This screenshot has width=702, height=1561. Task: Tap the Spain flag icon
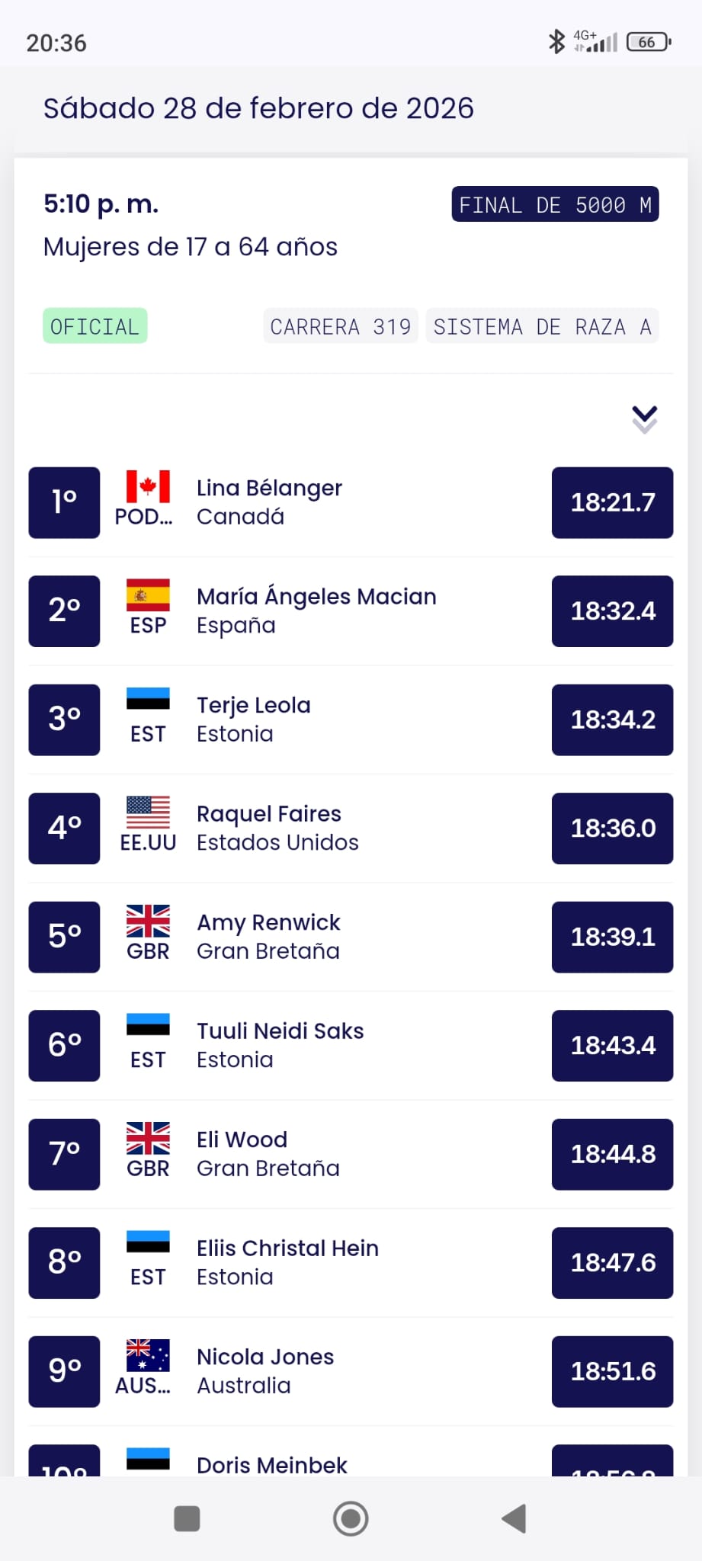[x=148, y=595]
